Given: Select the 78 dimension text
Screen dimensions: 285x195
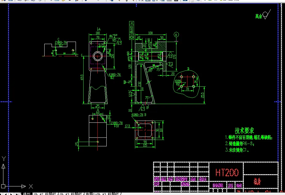Looking at the screenshot, I should [98, 37].
